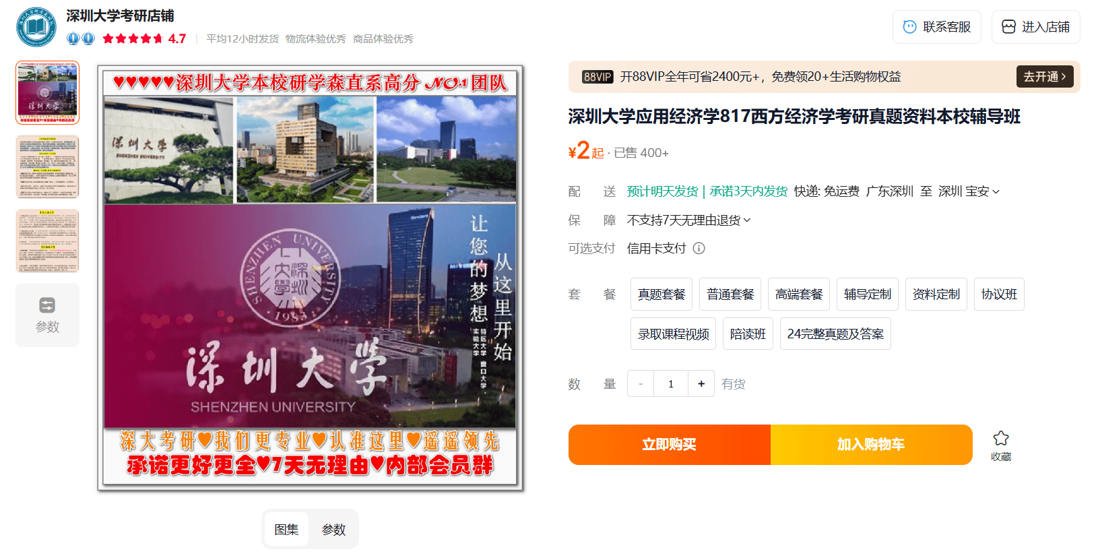Click the 4.7 rating score
This screenshot has height=560, width=1096.
177,39
